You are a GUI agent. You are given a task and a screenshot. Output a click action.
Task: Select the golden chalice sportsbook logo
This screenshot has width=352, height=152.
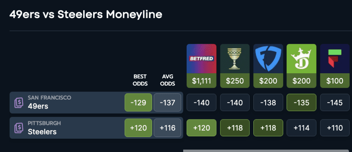coord(235,59)
